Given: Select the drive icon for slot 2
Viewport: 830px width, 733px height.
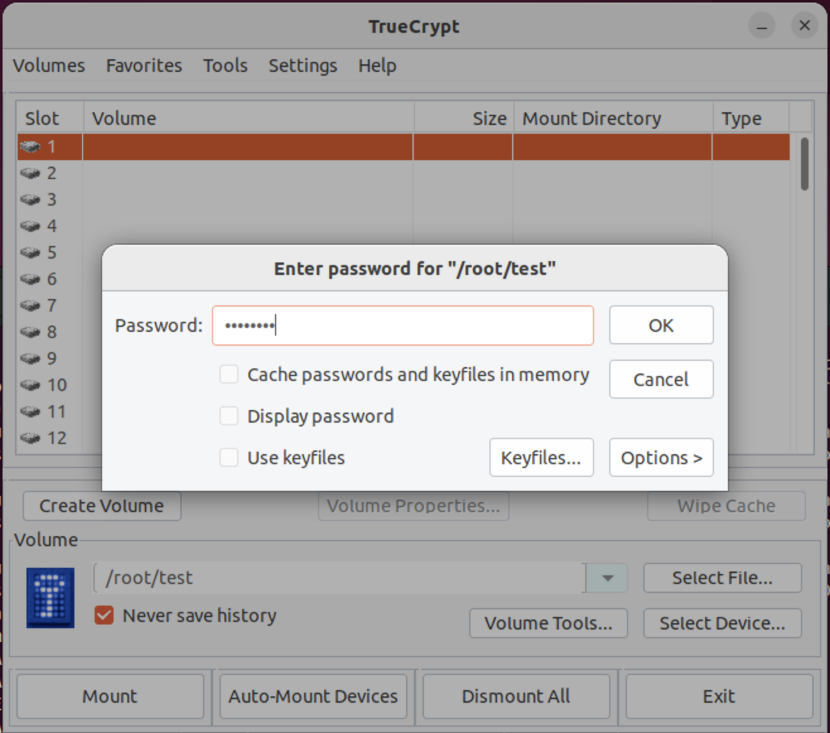Looking at the screenshot, I should click(30, 173).
